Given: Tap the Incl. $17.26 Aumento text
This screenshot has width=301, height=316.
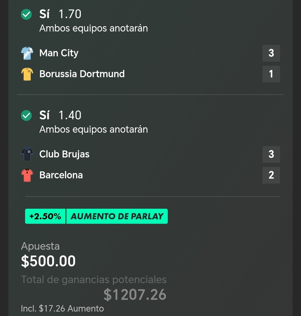Looking at the screenshot, I should coord(62,308).
